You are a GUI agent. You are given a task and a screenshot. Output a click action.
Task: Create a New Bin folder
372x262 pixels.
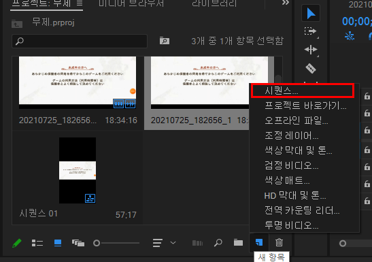tap(238, 243)
